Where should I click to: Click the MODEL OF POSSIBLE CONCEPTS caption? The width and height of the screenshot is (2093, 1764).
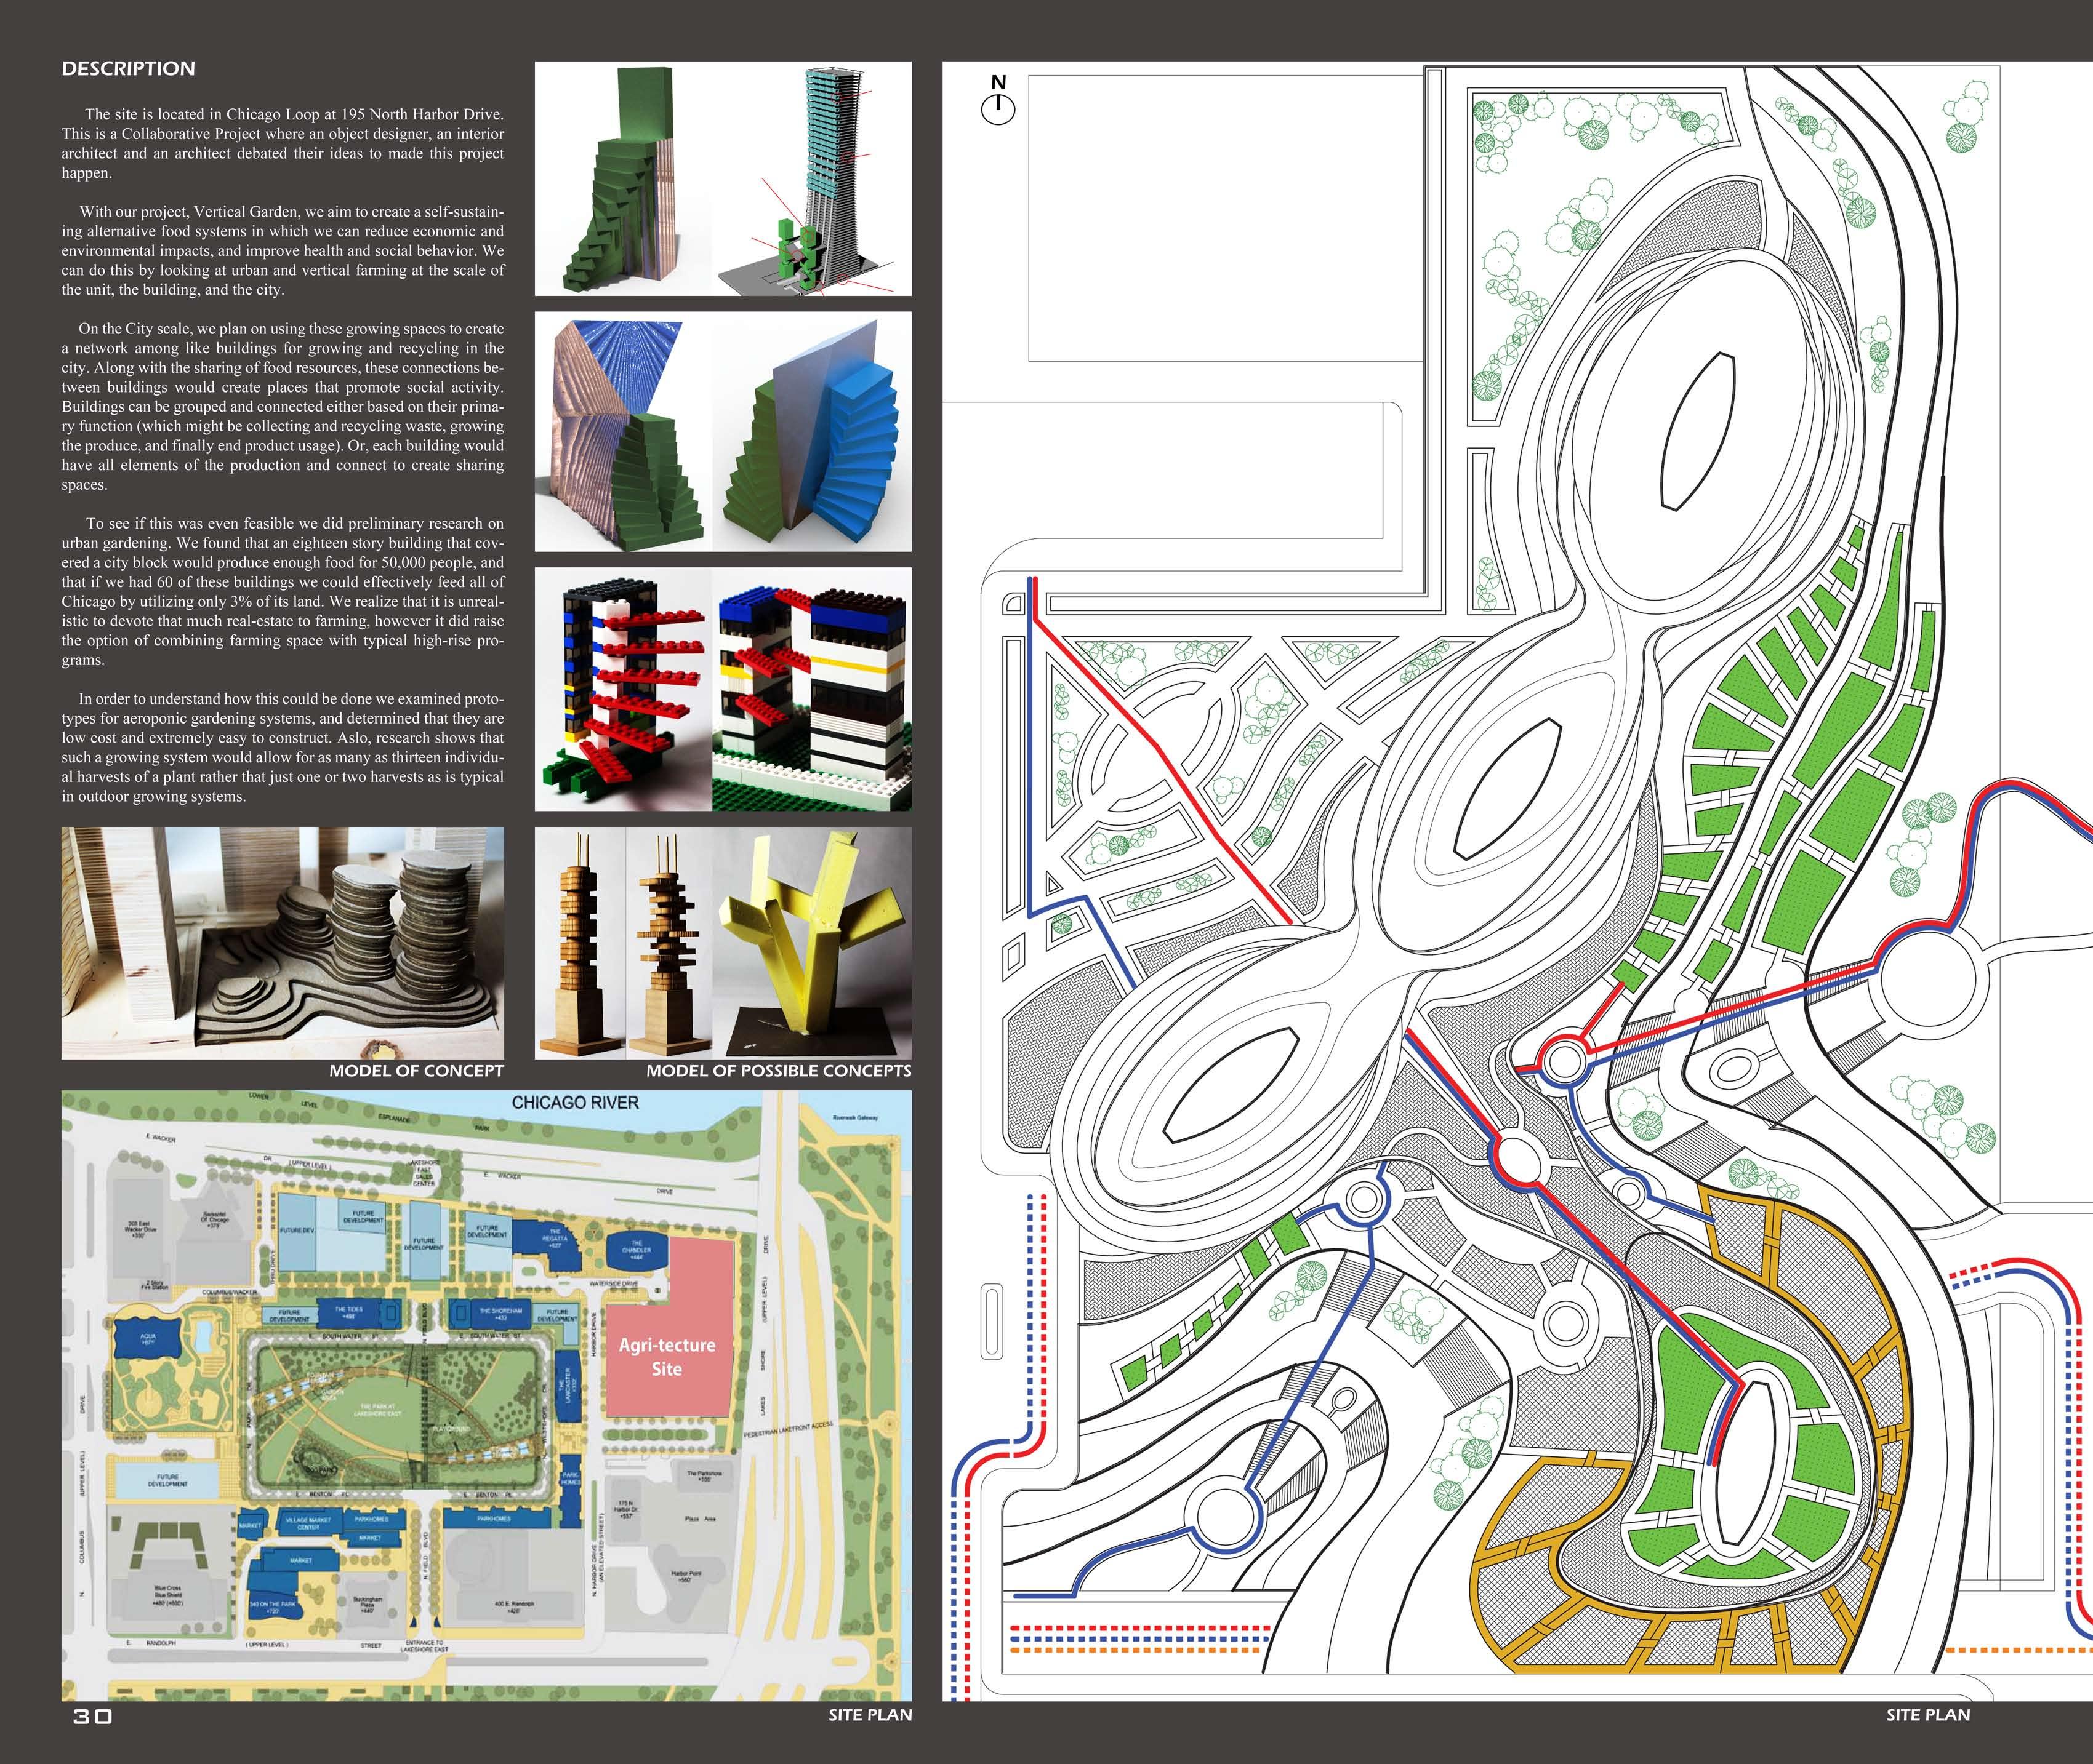click(x=778, y=1071)
